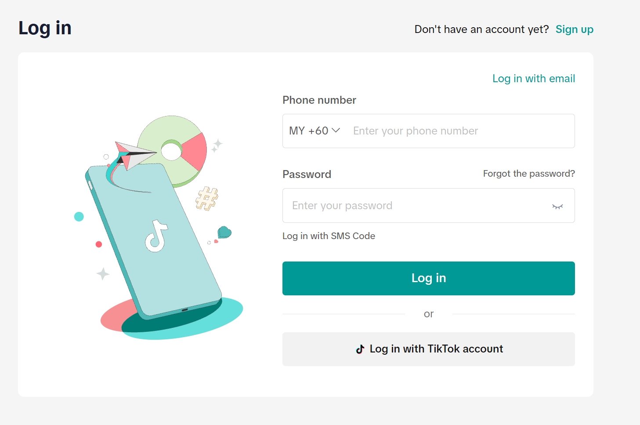Go to Sign up page
Viewport: 640px width, 425px height.
(x=574, y=29)
